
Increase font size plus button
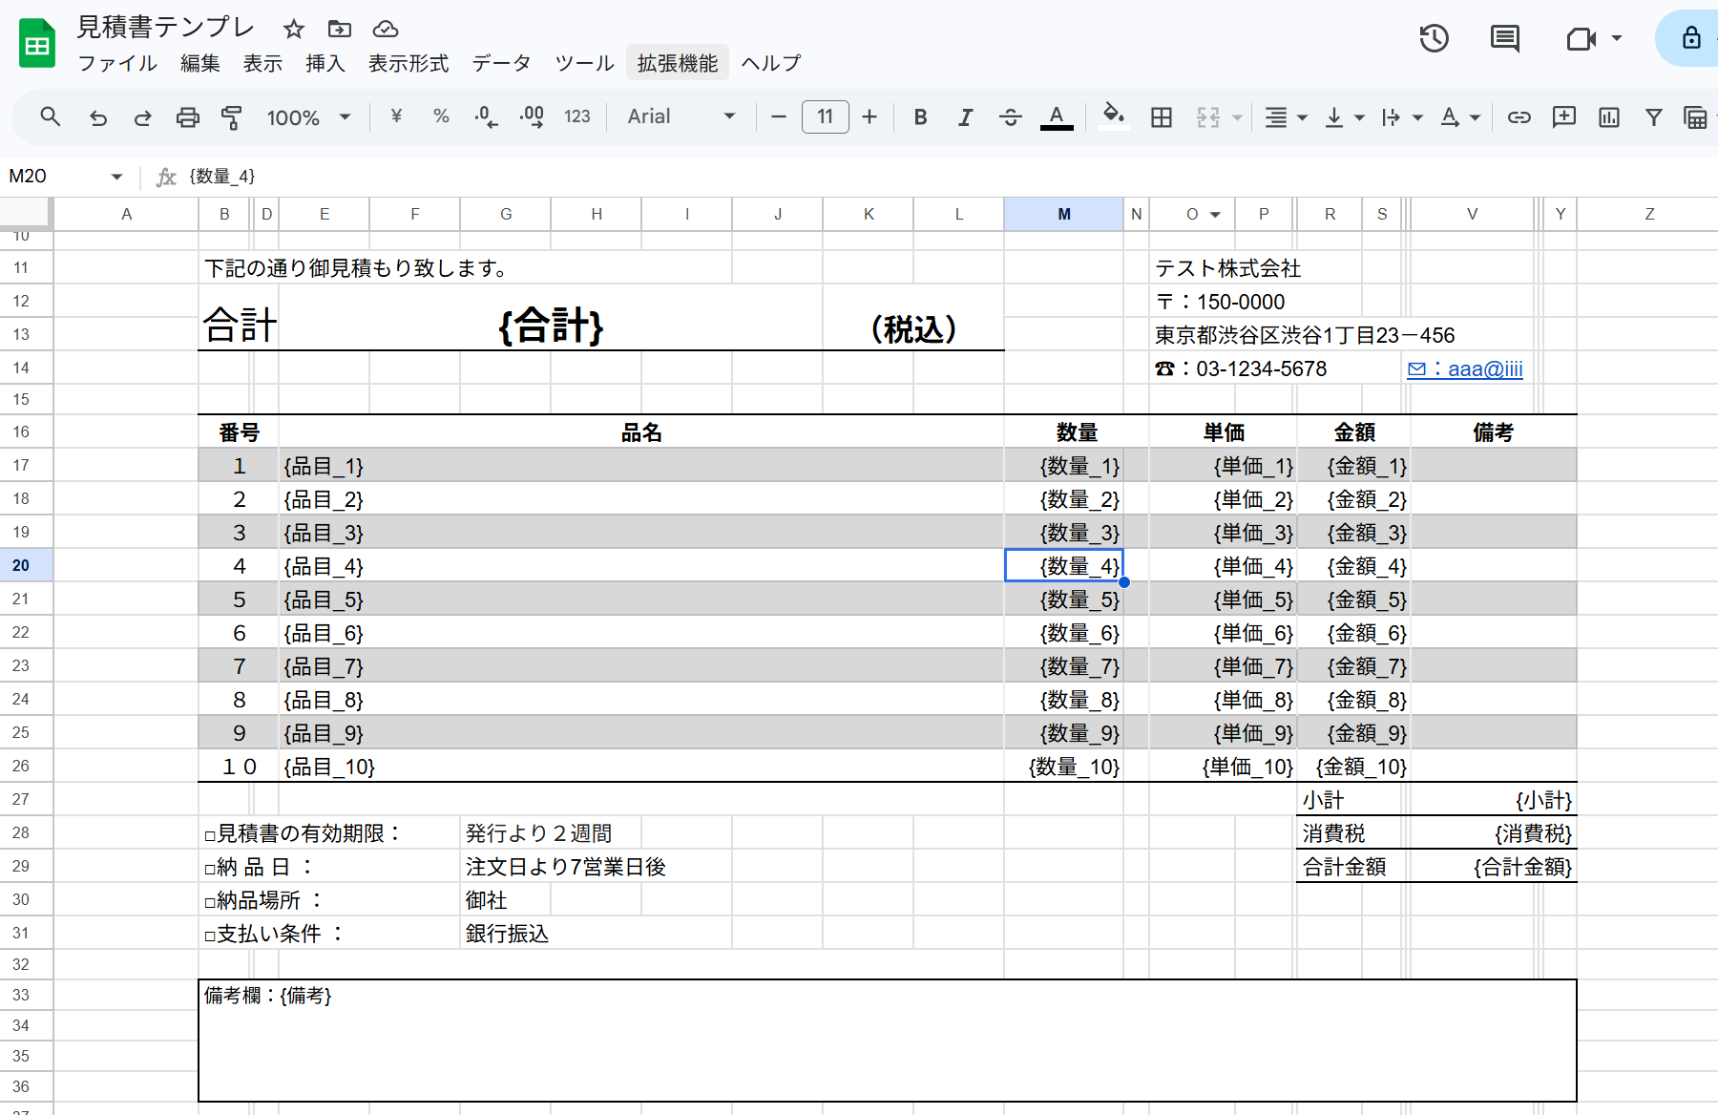click(869, 116)
